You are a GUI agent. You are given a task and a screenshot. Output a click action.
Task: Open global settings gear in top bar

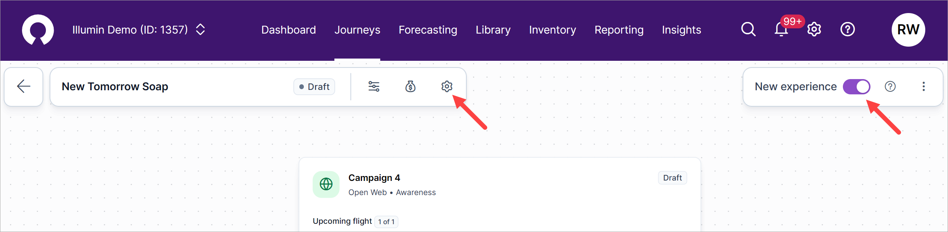(x=814, y=29)
